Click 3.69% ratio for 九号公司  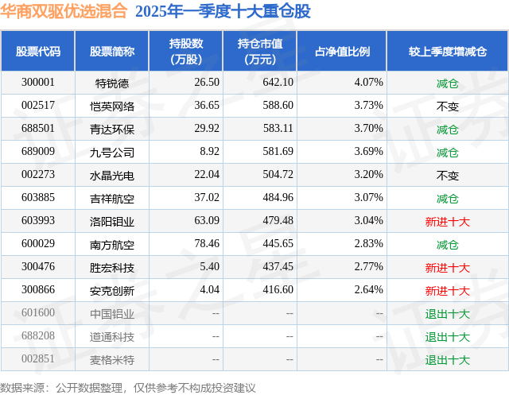pyautogui.click(x=368, y=152)
